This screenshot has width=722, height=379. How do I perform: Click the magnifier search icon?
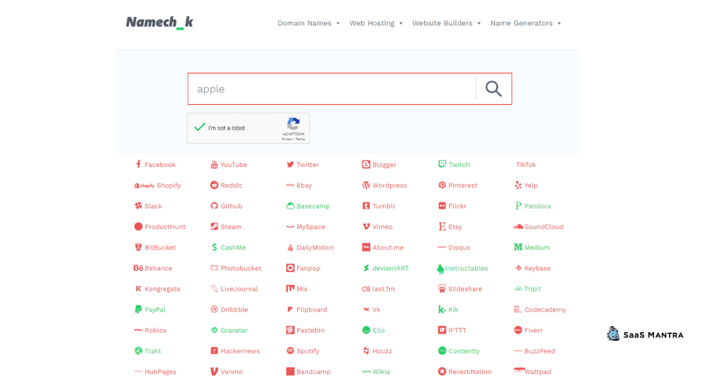(493, 88)
